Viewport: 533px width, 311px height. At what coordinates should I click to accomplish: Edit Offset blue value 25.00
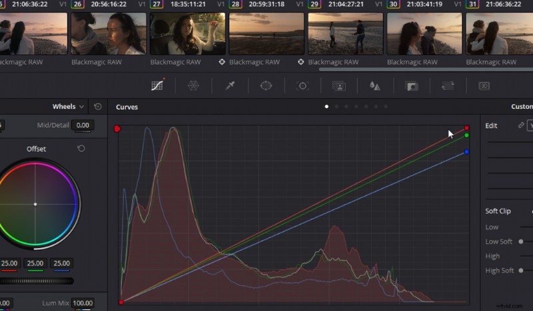click(61, 263)
